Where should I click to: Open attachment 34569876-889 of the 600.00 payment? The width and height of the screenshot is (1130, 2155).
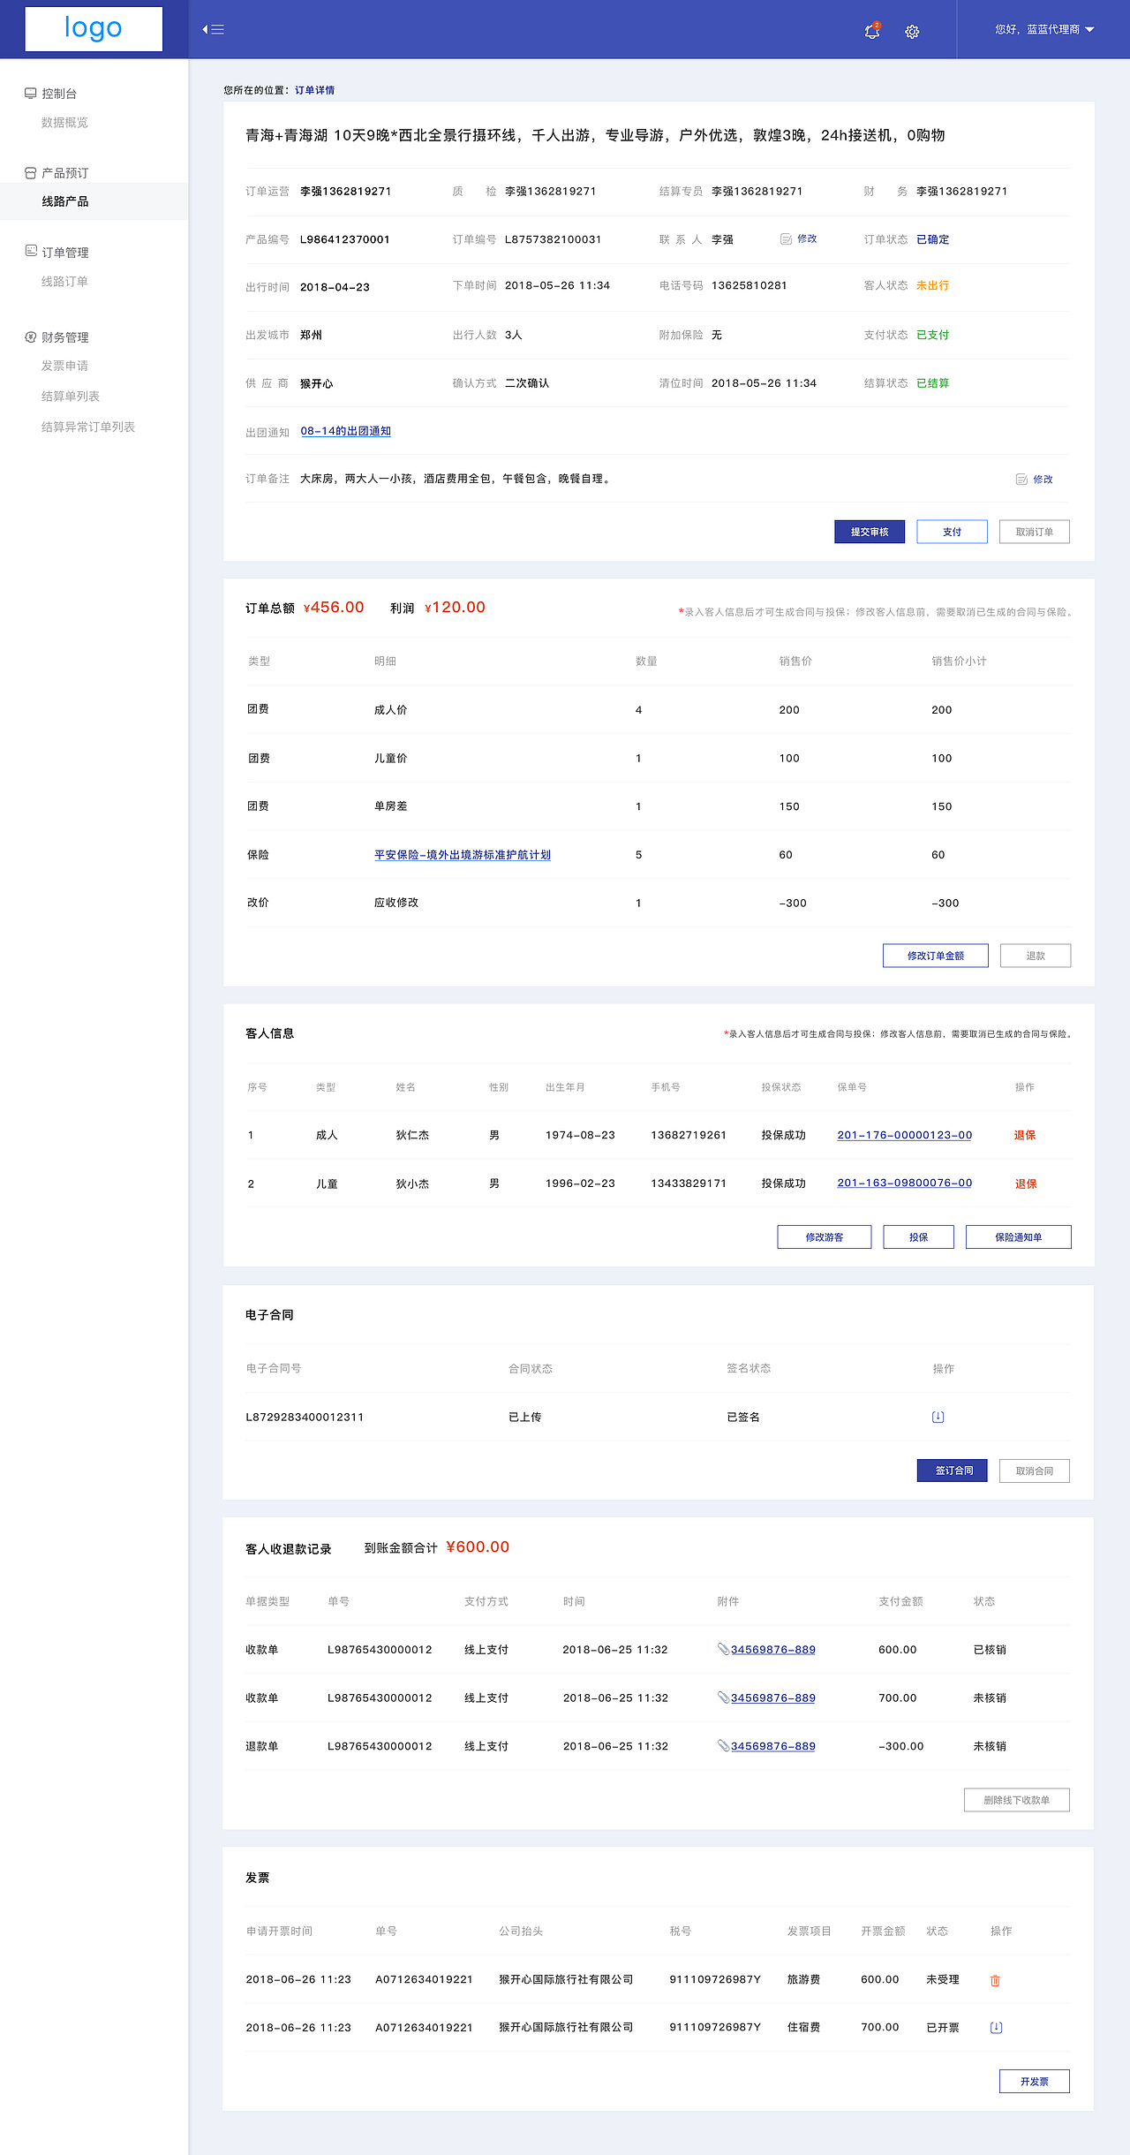point(773,1649)
